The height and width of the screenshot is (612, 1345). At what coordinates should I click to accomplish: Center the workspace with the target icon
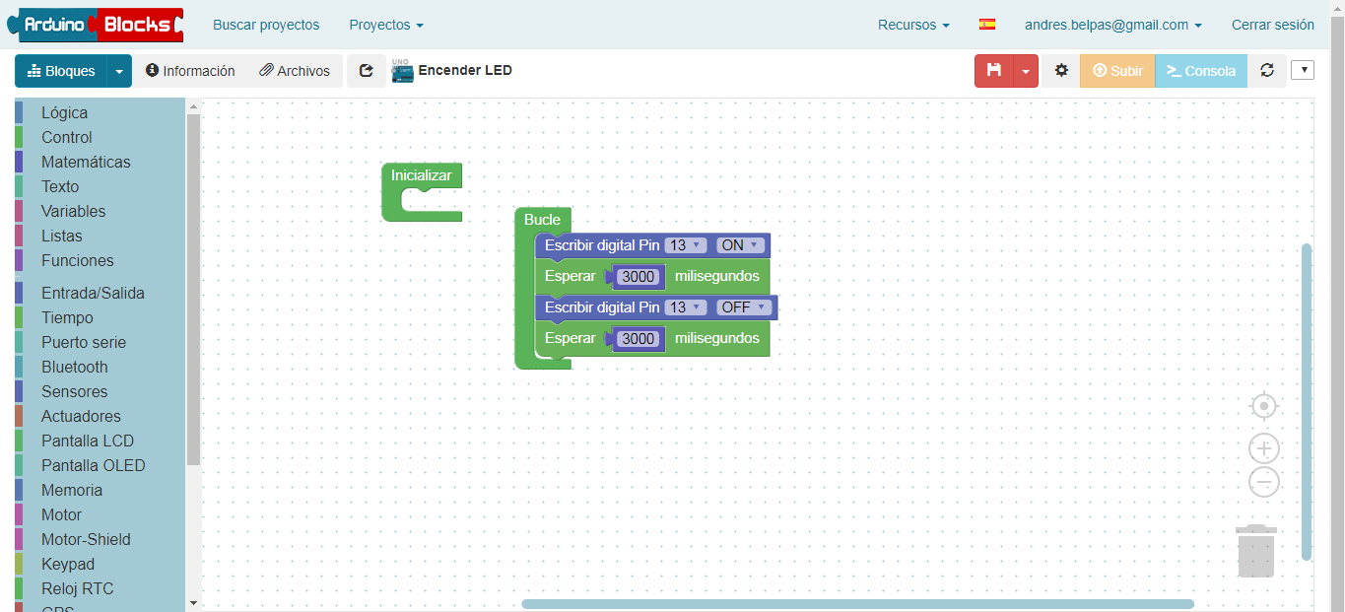tap(1263, 406)
